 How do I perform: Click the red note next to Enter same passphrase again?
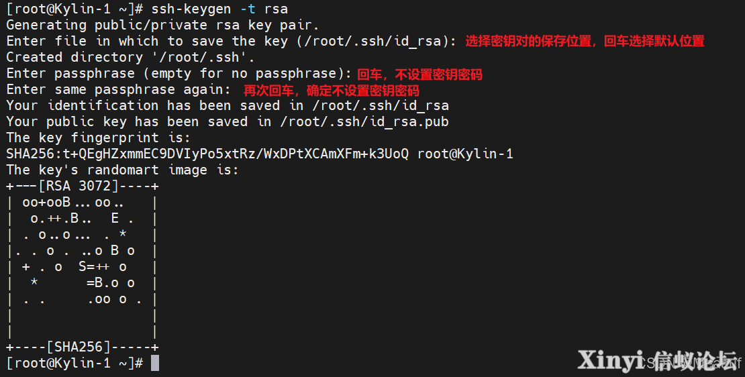(x=331, y=90)
